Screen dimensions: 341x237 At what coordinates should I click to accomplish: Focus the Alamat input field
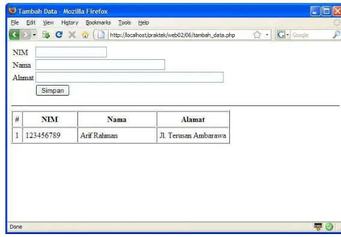130,77
